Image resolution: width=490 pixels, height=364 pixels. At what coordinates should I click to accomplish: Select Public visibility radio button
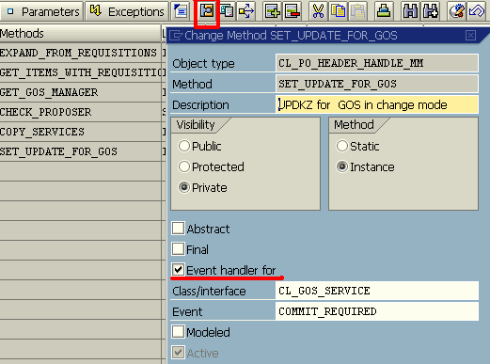184,146
